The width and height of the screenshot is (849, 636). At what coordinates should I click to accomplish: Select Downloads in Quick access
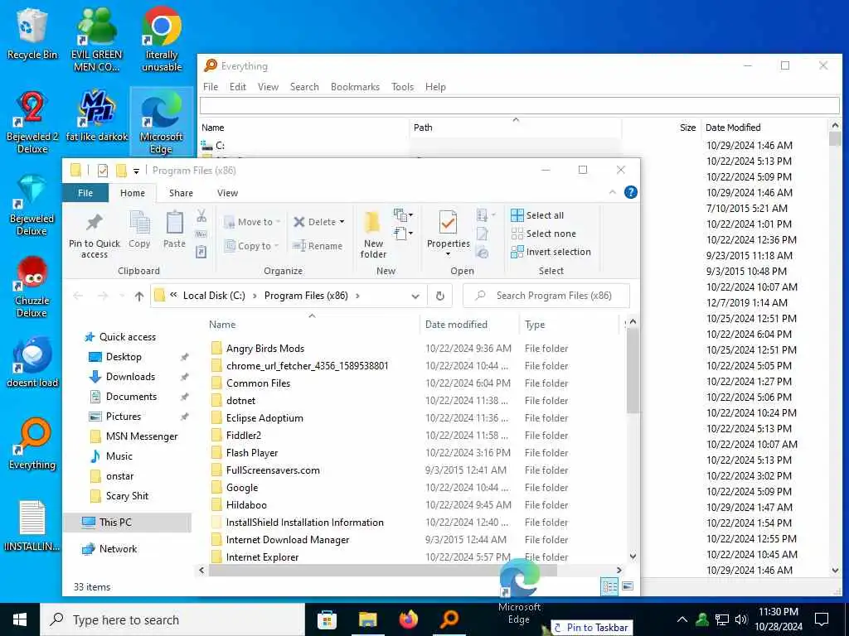click(130, 377)
